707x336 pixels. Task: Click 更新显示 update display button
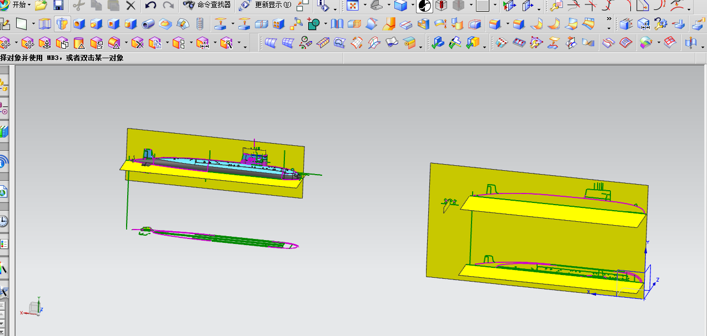[265, 5]
